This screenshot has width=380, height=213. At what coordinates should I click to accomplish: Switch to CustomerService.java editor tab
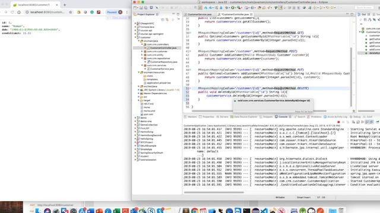click(x=198, y=14)
